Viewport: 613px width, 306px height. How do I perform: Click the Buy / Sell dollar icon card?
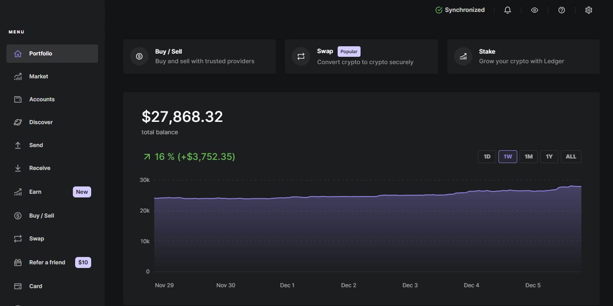click(x=139, y=56)
